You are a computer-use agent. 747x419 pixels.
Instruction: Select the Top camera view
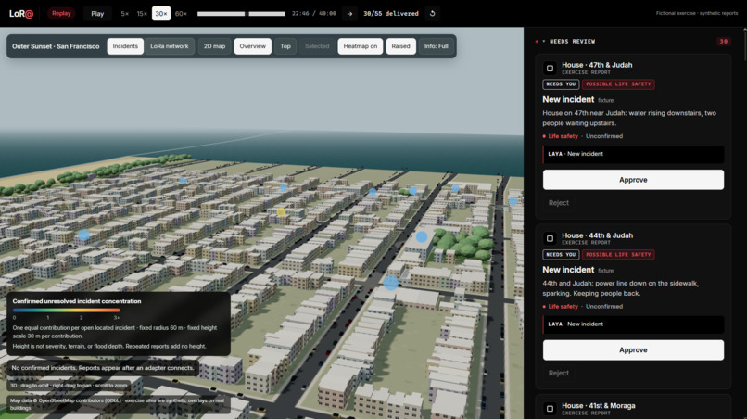[x=285, y=46]
